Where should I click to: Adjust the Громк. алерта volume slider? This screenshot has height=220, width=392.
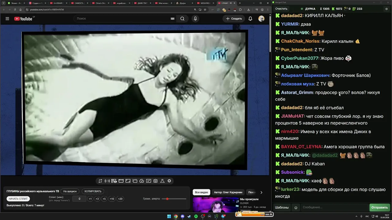174,199
